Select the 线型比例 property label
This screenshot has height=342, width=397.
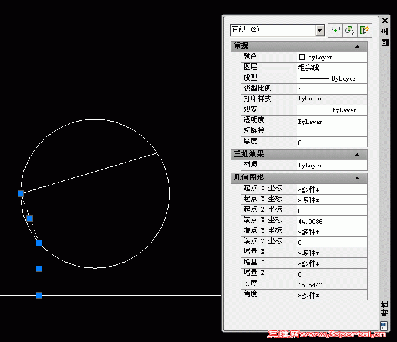pos(257,88)
